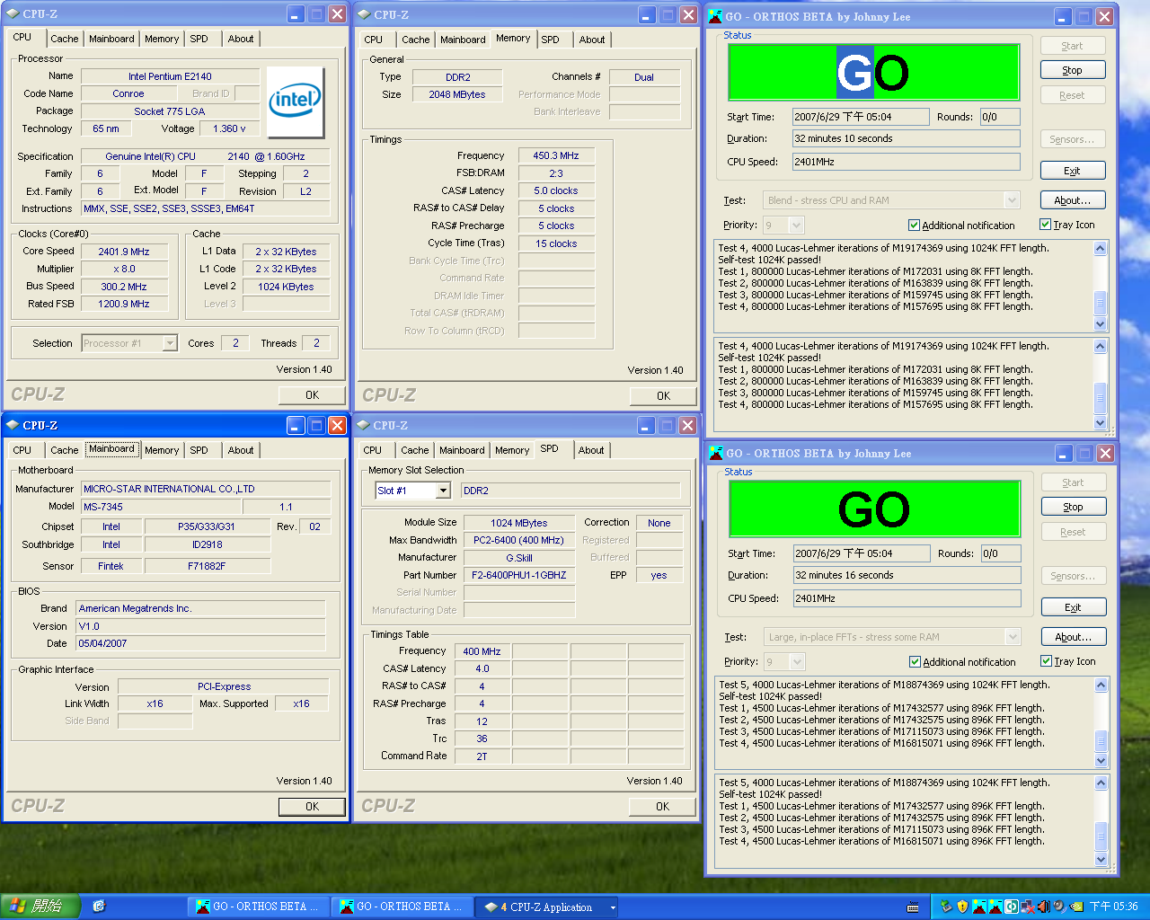Click title bar icon of the CPU-Z window showing Motherboard info
Viewport: 1150px width, 920px height.
pos(13,425)
